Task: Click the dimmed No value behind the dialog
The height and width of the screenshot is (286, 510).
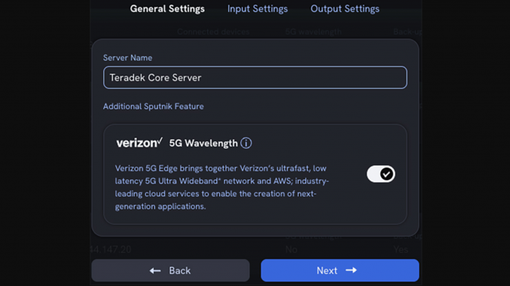Action: pos(292,250)
